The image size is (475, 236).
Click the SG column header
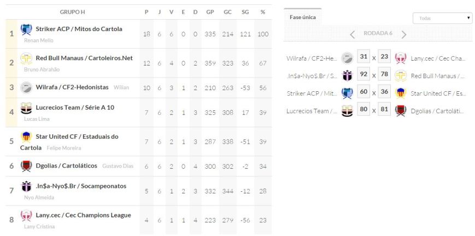pos(245,12)
